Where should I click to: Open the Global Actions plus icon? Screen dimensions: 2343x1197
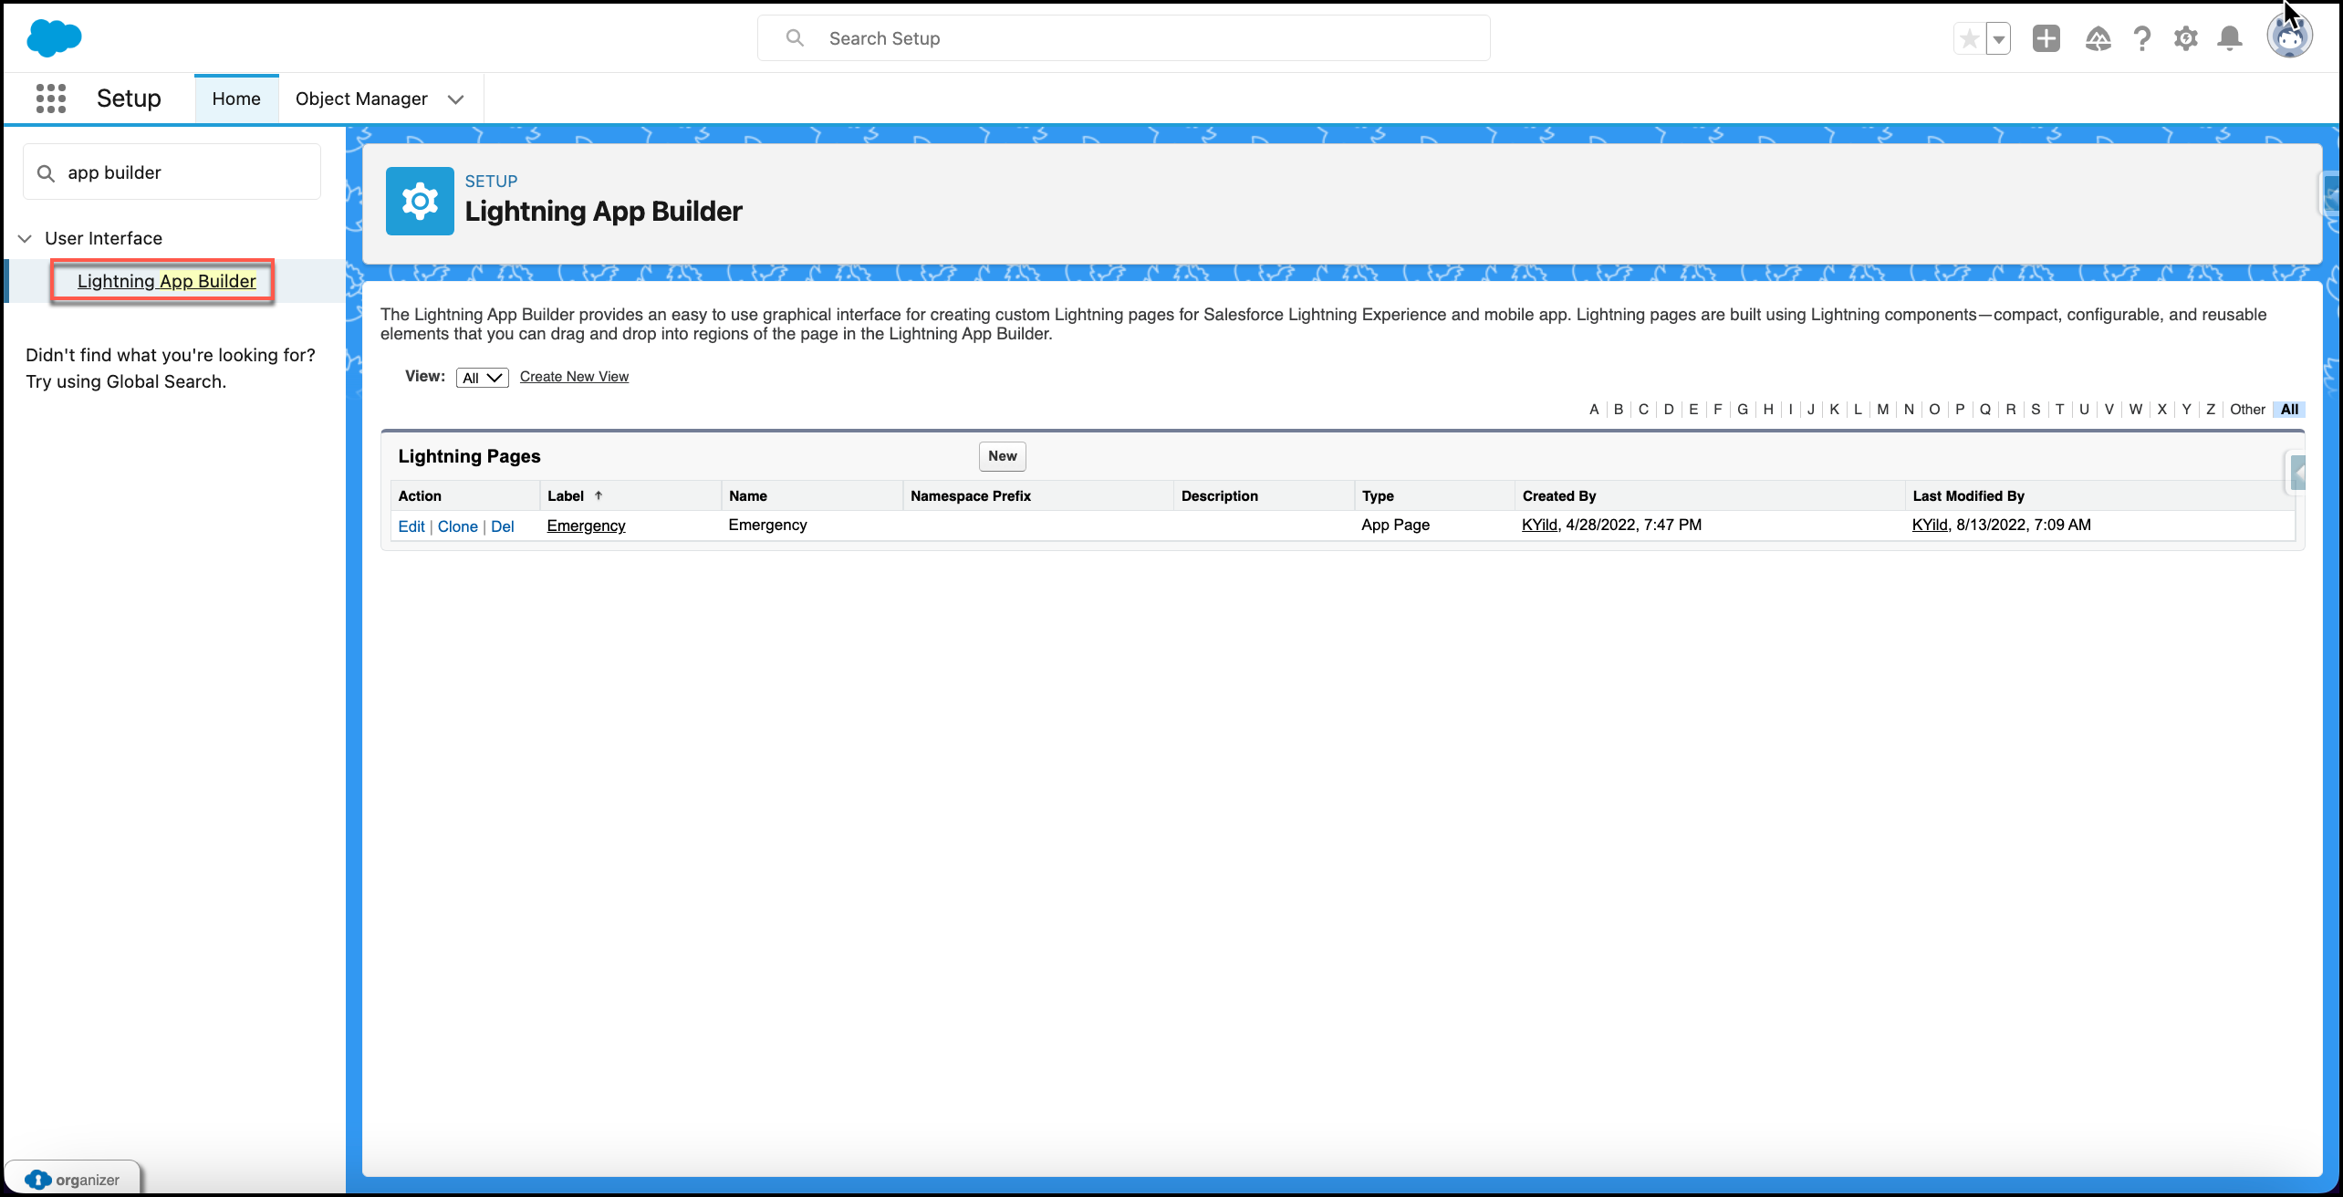pos(2046,38)
